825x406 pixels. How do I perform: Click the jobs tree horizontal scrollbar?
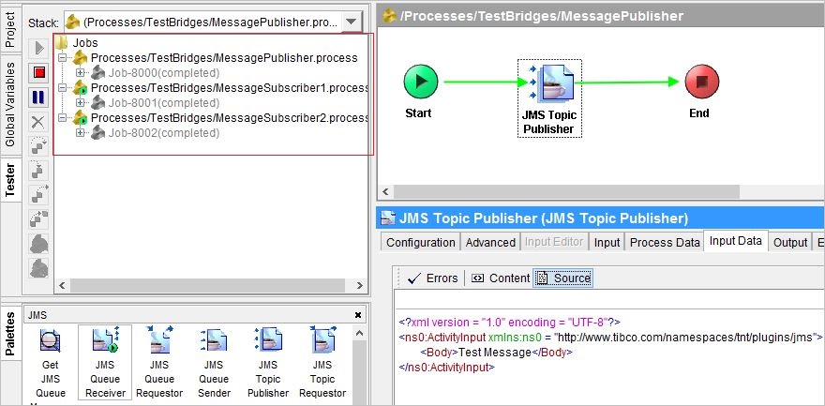point(207,286)
